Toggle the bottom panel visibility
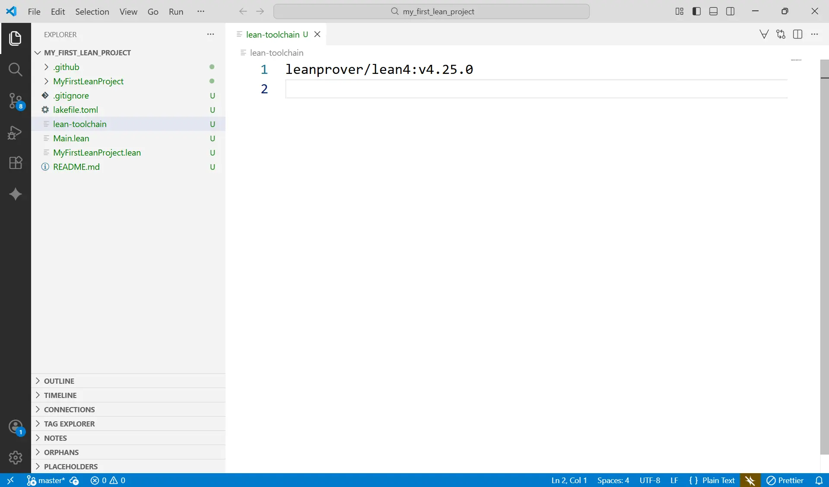The width and height of the screenshot is (829, 487). 713,11
